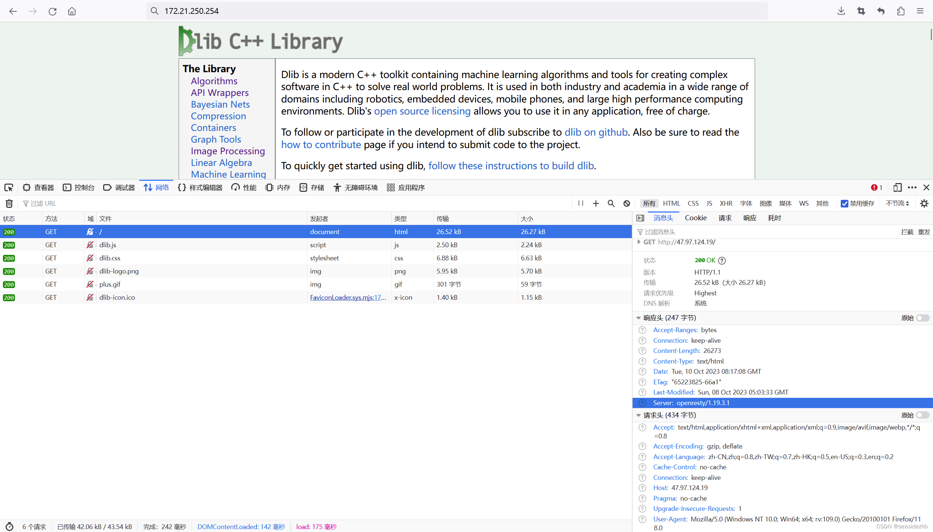933x532 pixels.
Task: Sort by the Status column header
Action: [x=21, y=218]
